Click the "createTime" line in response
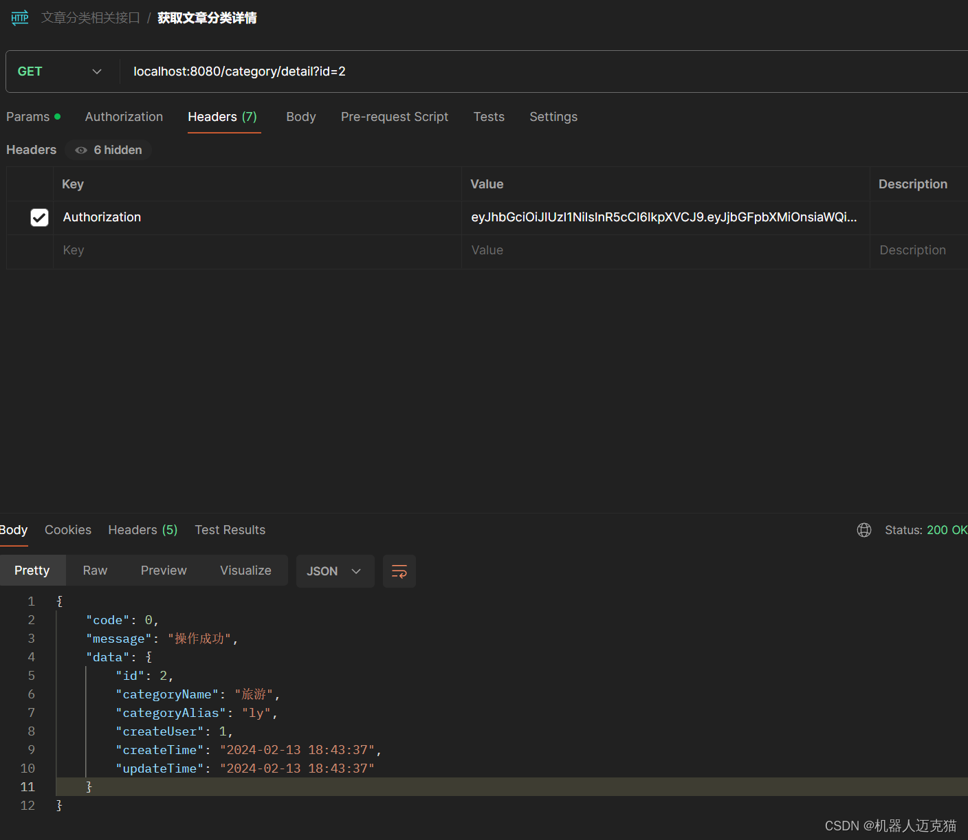968x840 pixels. point(249,750)
